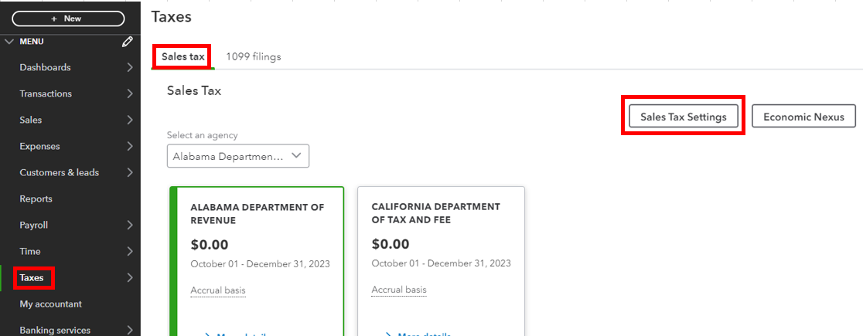Screen dimensions: 863x336
Task: Expand the Time submenu arrow
Action: point(129,252)
